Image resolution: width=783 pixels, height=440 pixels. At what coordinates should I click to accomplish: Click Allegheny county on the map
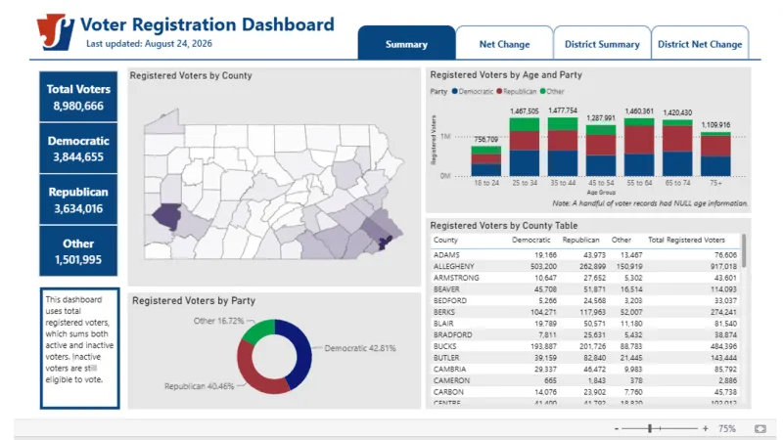click(x=167, y=216)
